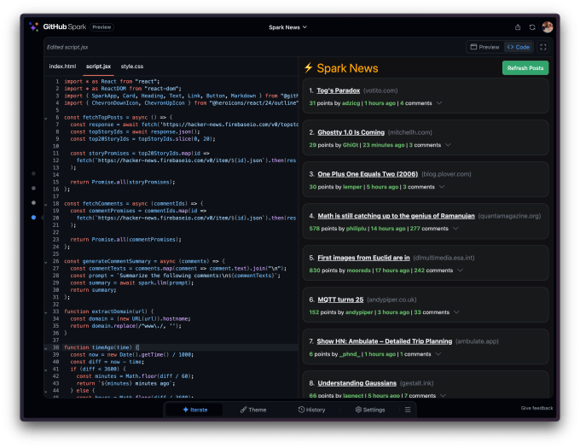Image resolution: width=580 pixels, height=448 pixels.
Task: Click the adzicg author name
Action: (351, 103)
